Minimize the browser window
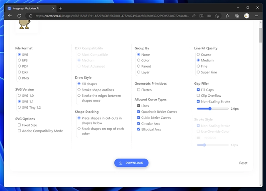The height and width of the screenshot is (191, 266). coord(238,7)
